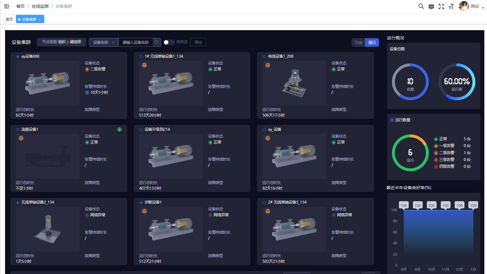
Task: Click the 10月 bar in 良好率 chart
Action: pos(432,237)
